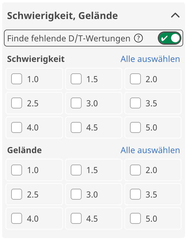Enable Gelände 3.0 filter
The height and width of the screenshot is (241, 188).
[x=76, y=194]
